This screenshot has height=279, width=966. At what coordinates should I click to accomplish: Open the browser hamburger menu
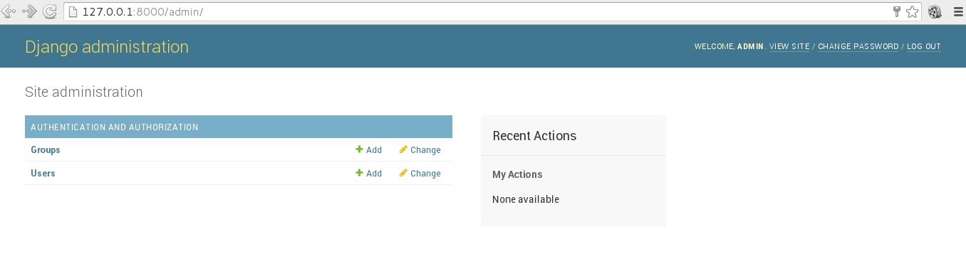(x=958, y=11)
